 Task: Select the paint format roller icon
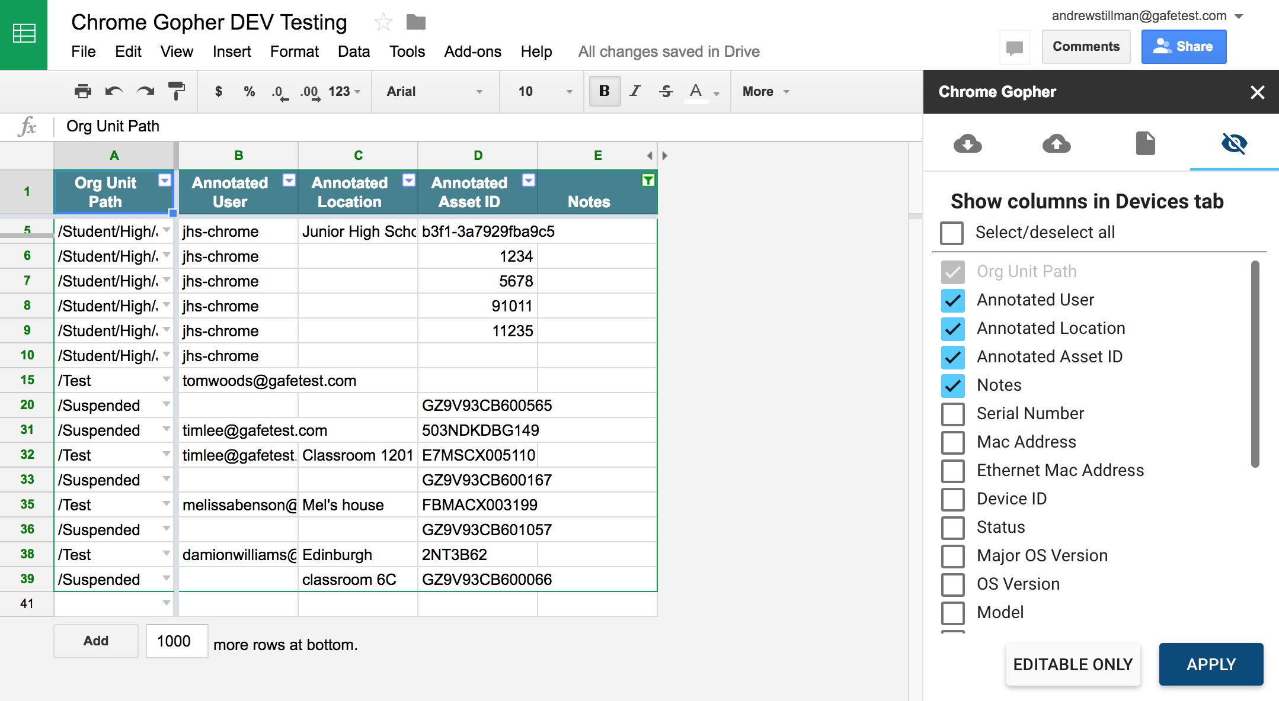tap(176, 91)
